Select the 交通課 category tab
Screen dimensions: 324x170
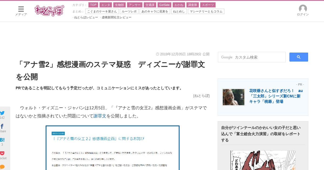(x=150, y=5)
